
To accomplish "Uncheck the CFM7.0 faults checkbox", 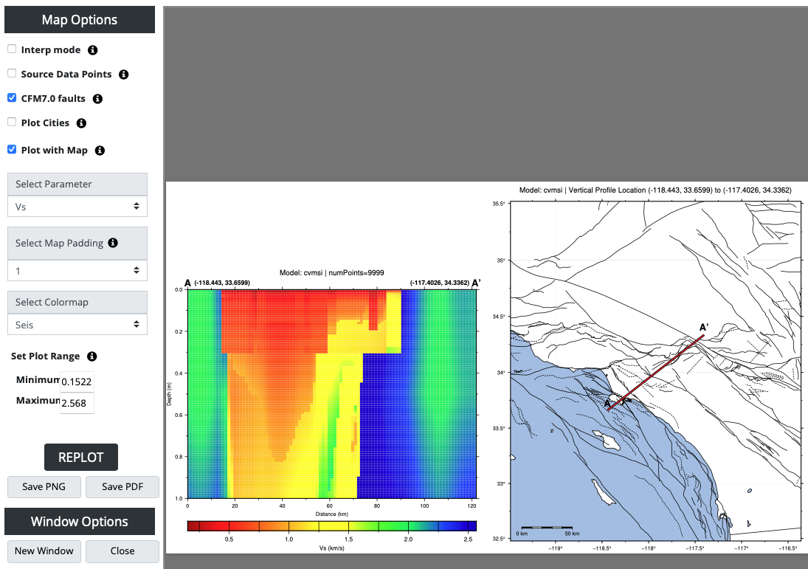I will pyautogui.click(x=12, y=98).
